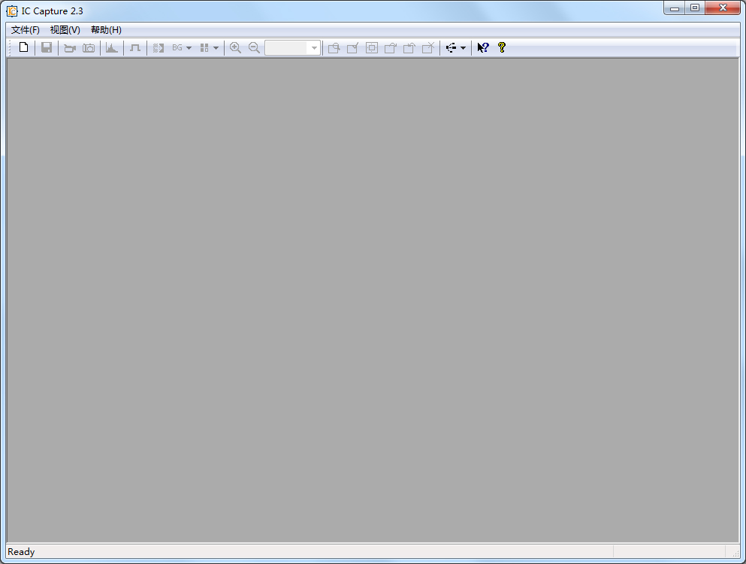Open the 视图(V) menu
746x564 pixels.
tap(65, 30)
